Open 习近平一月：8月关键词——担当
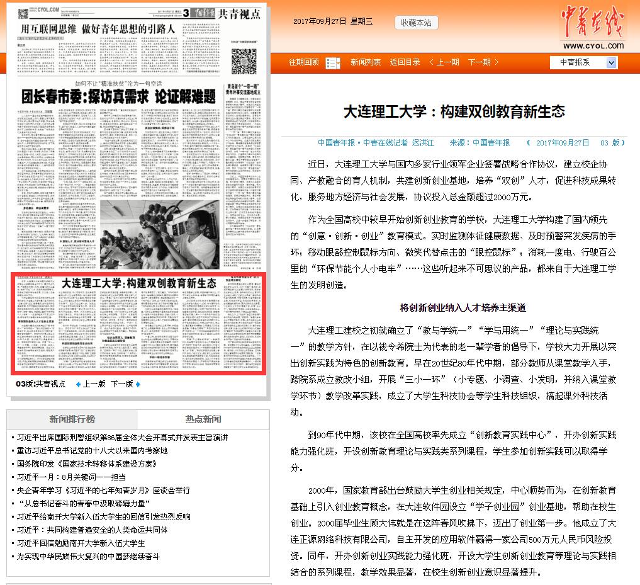Screen dimensions: 640x585 click(x=72, y=477)
